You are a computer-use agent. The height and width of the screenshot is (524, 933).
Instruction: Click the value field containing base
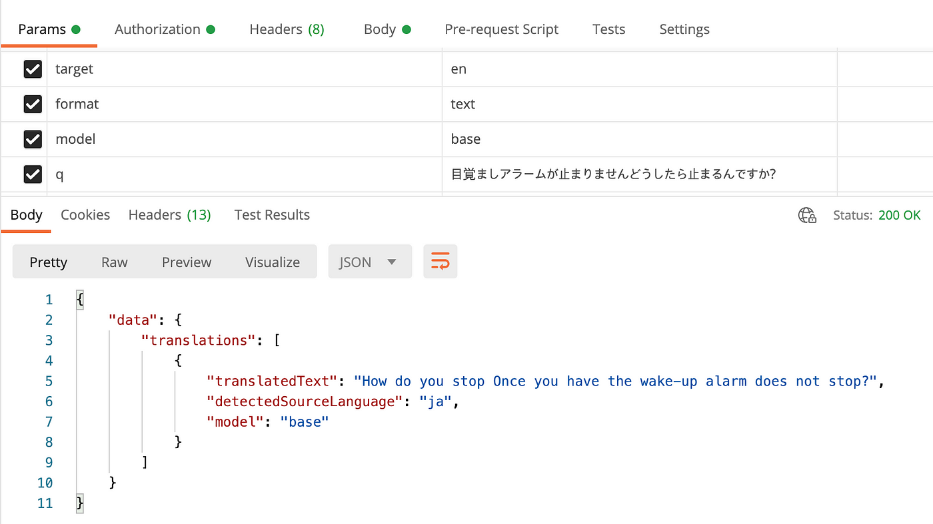click(x=640, y=139)
